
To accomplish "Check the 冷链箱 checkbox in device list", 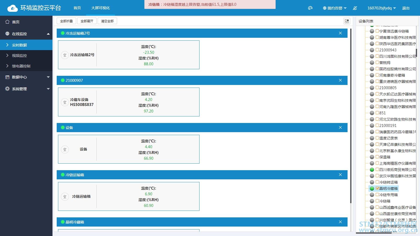I will coord(377,201).
